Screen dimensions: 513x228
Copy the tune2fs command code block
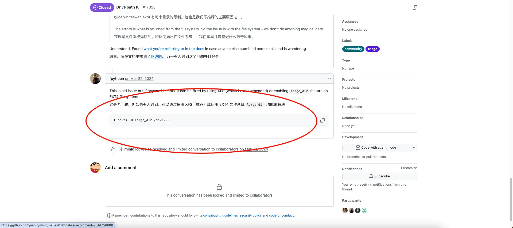click(x=322, y=120)
